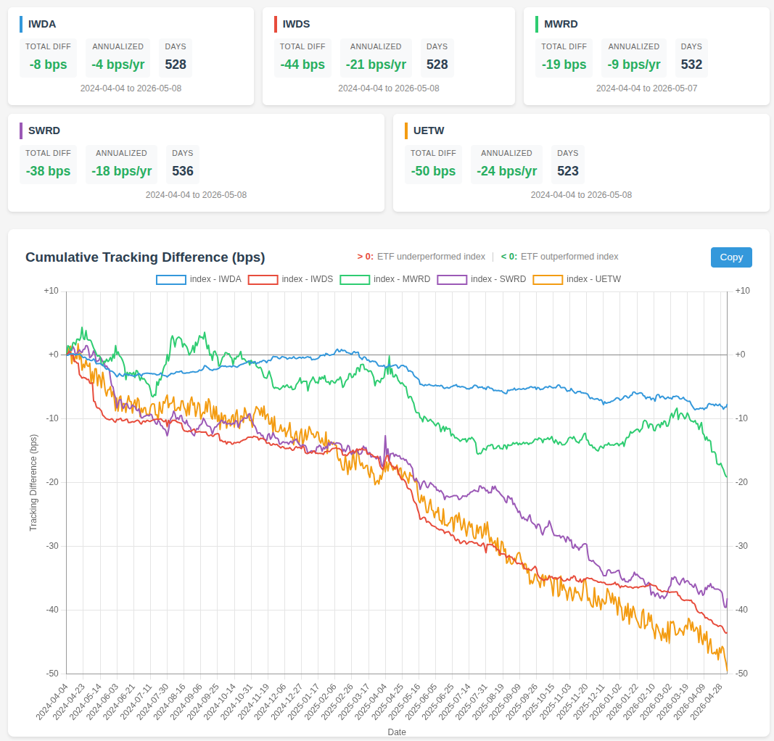Viewport: 774px width, 741px height.
Task: Click the index - UETW legend label
Action: click(x=594, y=279)
